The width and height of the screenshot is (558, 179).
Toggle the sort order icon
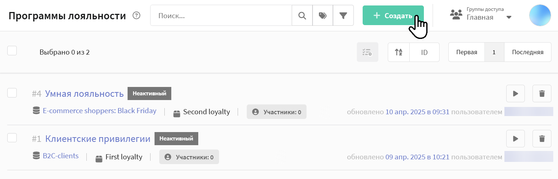tap(399, 52)
